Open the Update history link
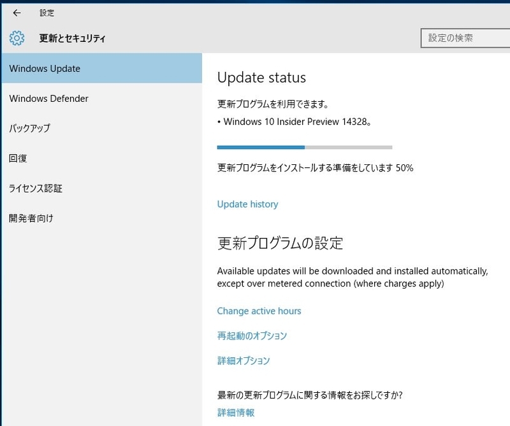Image resolution: width=510 pixels, height=426 pixels. tap(247, 204)
